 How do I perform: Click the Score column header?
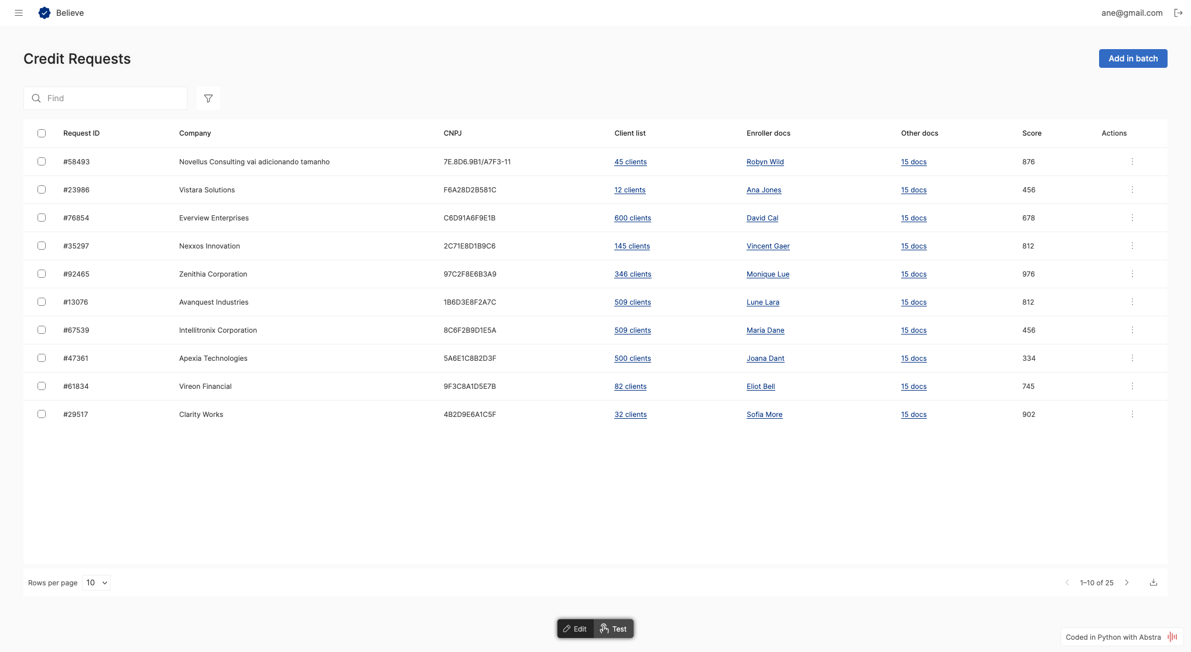pyautogui.click(x=1032, y=133)
